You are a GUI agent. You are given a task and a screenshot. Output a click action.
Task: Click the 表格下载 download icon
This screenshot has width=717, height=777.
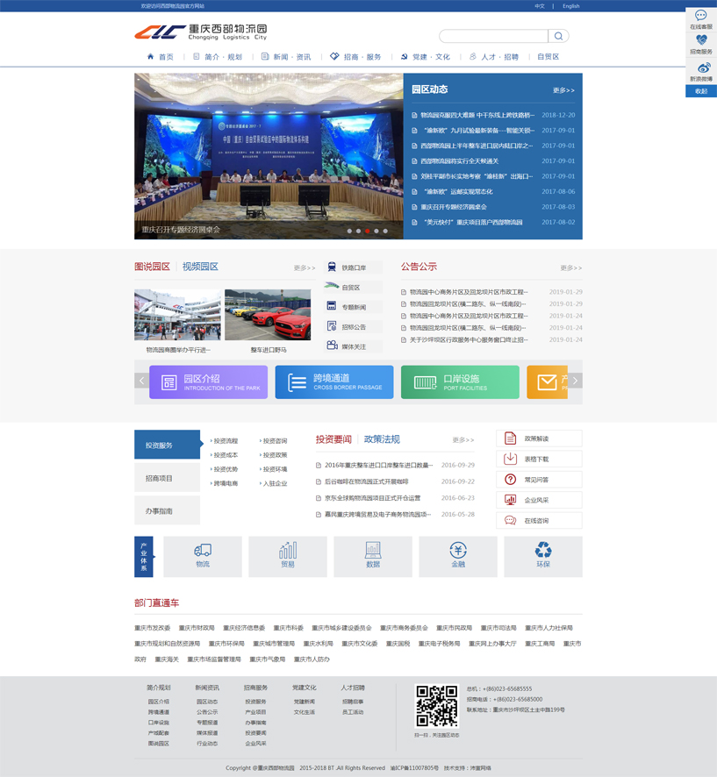[x=510, y=459]
